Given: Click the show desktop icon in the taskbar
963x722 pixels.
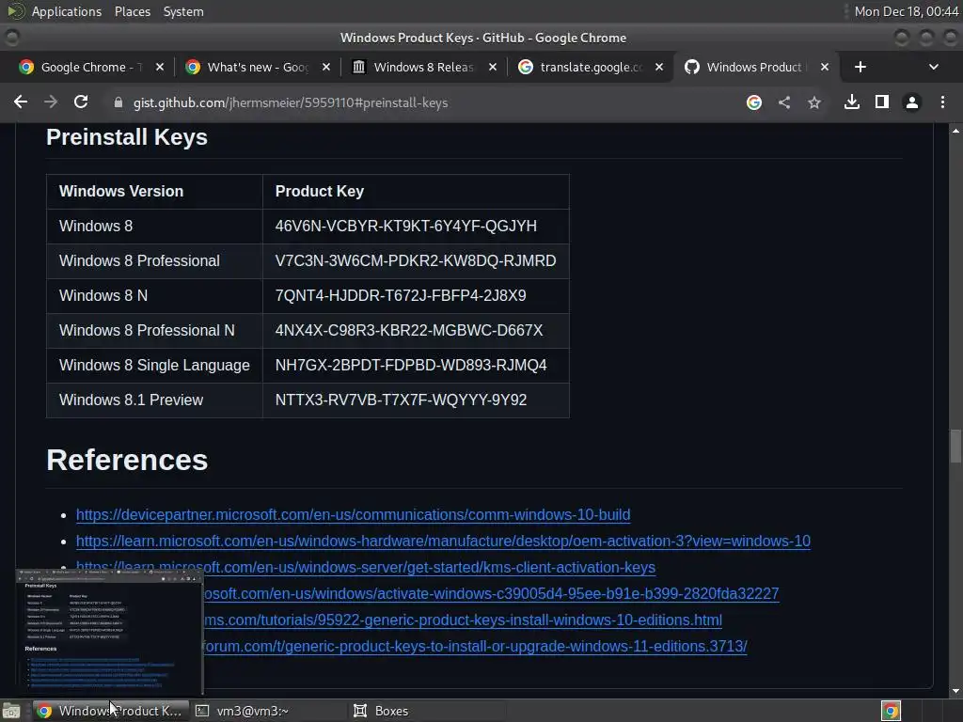Looking at the screenshot, I should [x=11, y=711].
